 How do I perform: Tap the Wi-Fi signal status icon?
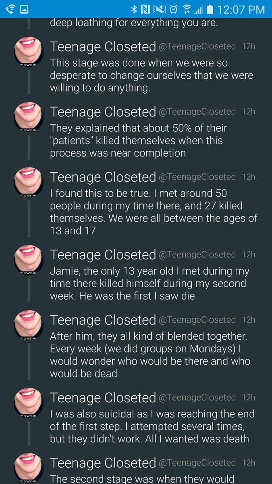186,8
